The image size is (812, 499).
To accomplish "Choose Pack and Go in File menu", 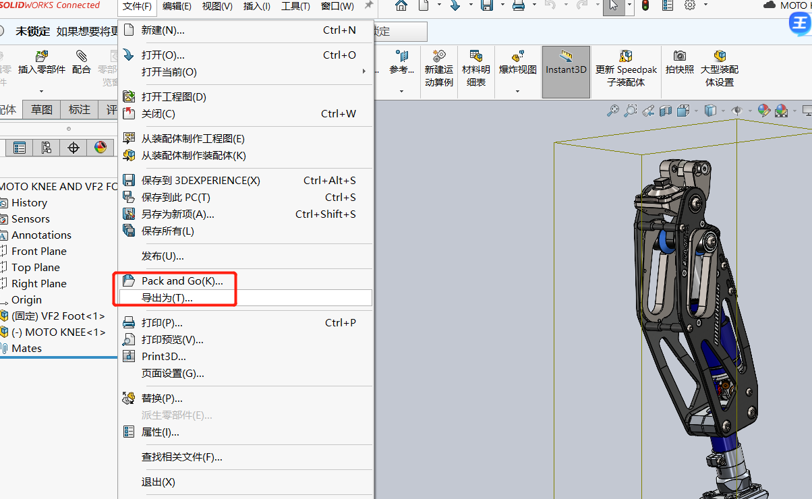I will (x=181, y=281).
